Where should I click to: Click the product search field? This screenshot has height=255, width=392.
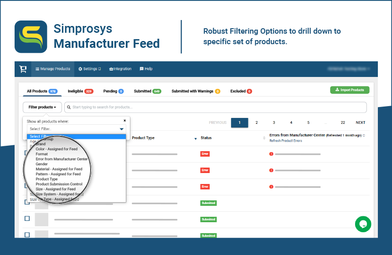coord(216,107)
